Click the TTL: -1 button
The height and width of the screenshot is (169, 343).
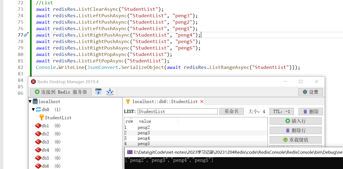[x=282, y=111]
